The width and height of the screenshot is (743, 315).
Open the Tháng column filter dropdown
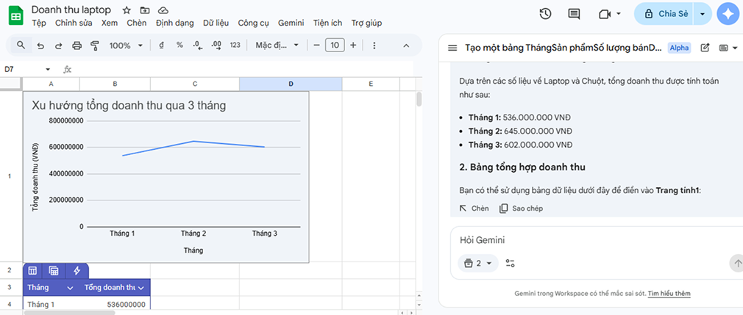coord(70,288)
